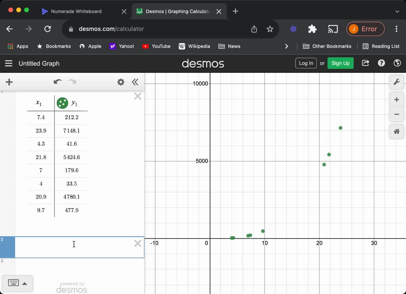Image resolution: width=406 pixels, height=294 pixels.
Task: Click the green Sign Up button
Action: 340,63
